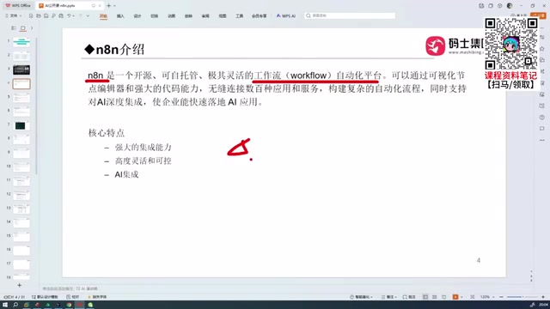Switch slide panel to thumbnail view

[x=23, y=28]
